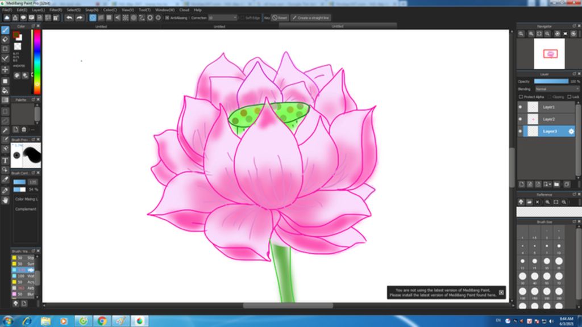
Task: Select the Brush tool in the left toolbar
Action: (x=5, y=30)
